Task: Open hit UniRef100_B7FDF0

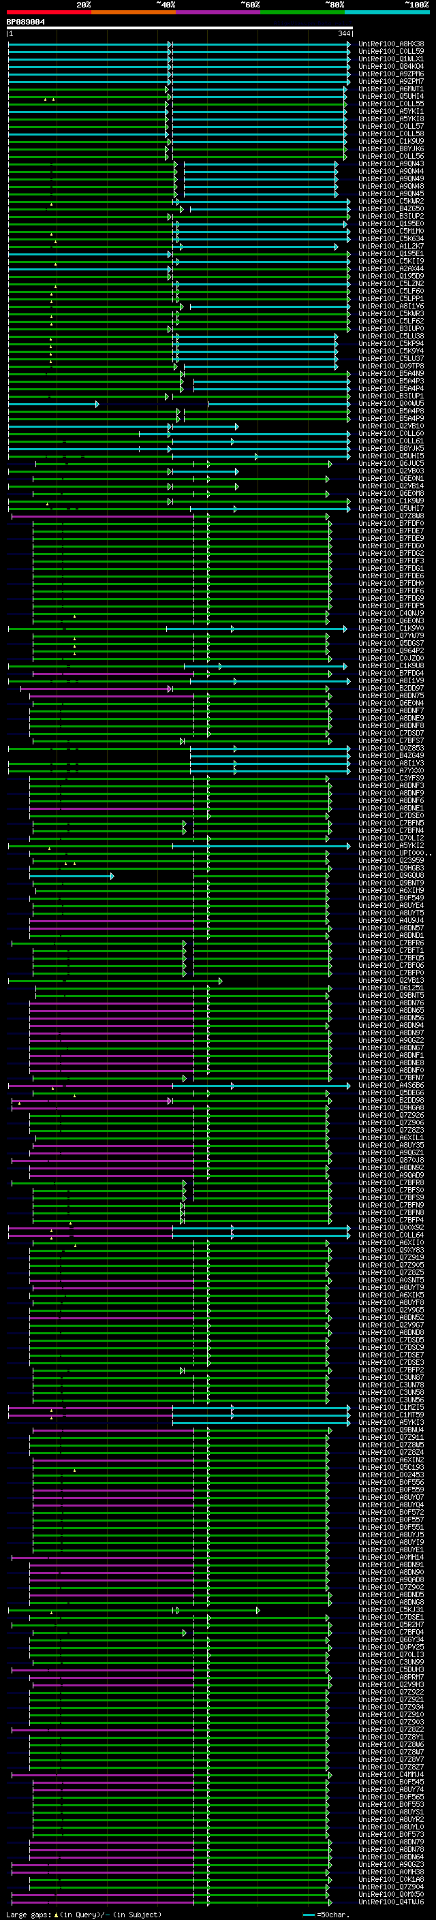Action: coord(390,523)
